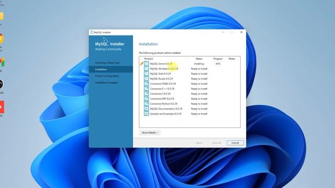Select the Choosing a Setup Type step
The width and height of the screenshot is (335, 188).
[x=107, y=63]
